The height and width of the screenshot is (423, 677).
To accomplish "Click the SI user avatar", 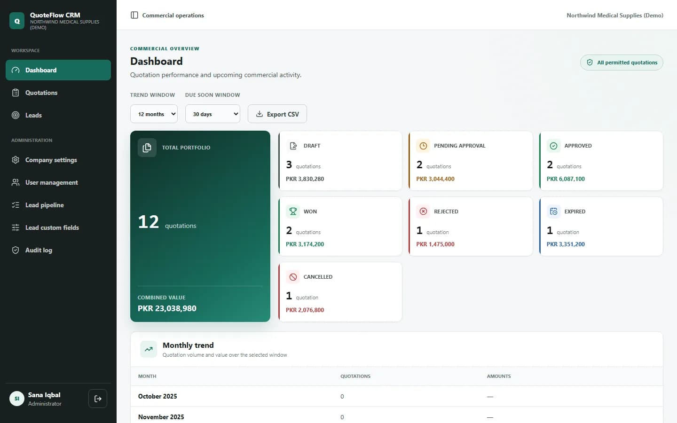I will click(17, 399).
